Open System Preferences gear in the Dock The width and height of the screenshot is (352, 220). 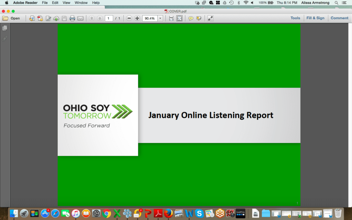coord(96,213)
